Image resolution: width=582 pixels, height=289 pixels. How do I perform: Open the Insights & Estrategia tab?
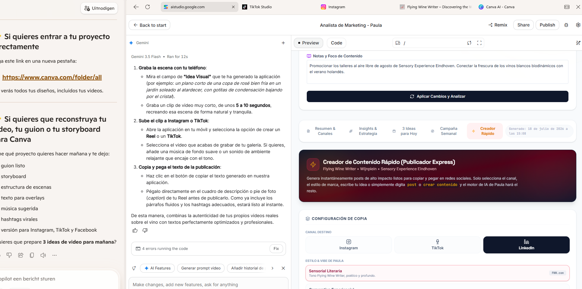point(364,131)
